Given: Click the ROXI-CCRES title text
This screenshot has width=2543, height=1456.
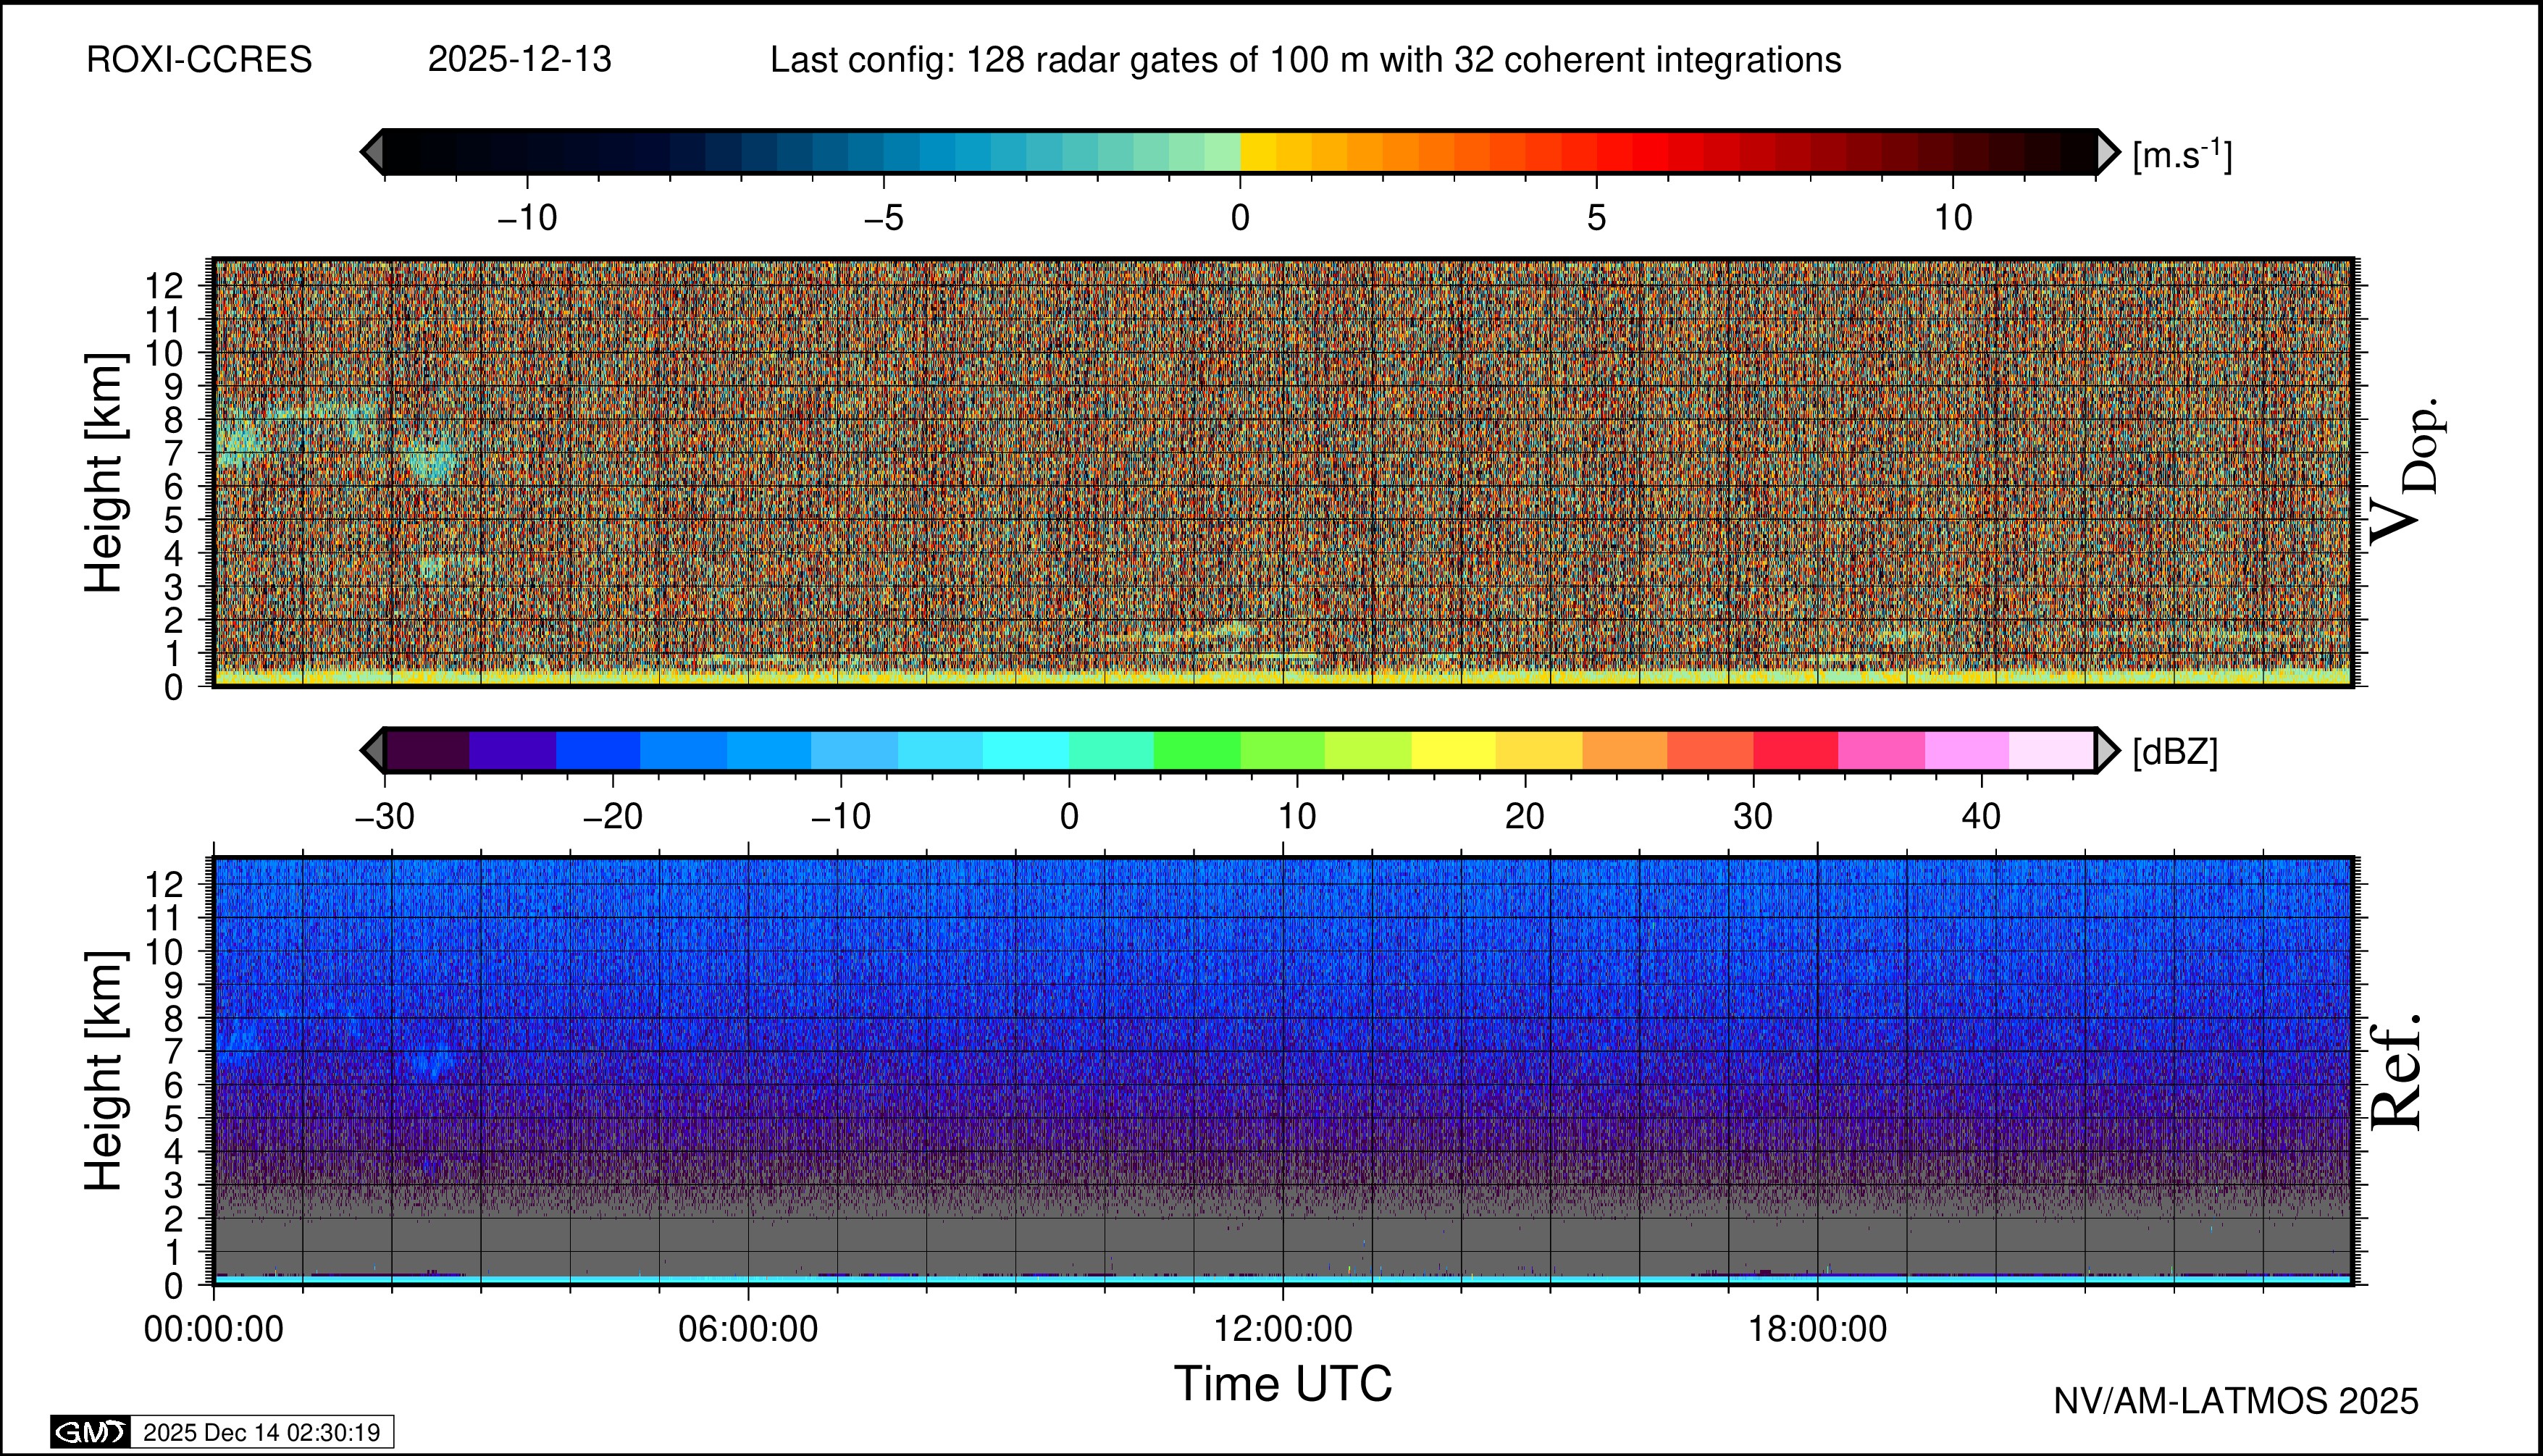Looking at the screenshot, I should (199, 60).
